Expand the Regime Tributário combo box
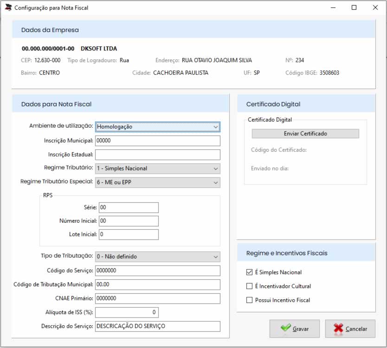This screenshot has width=387, height=348. pos(157,168)
